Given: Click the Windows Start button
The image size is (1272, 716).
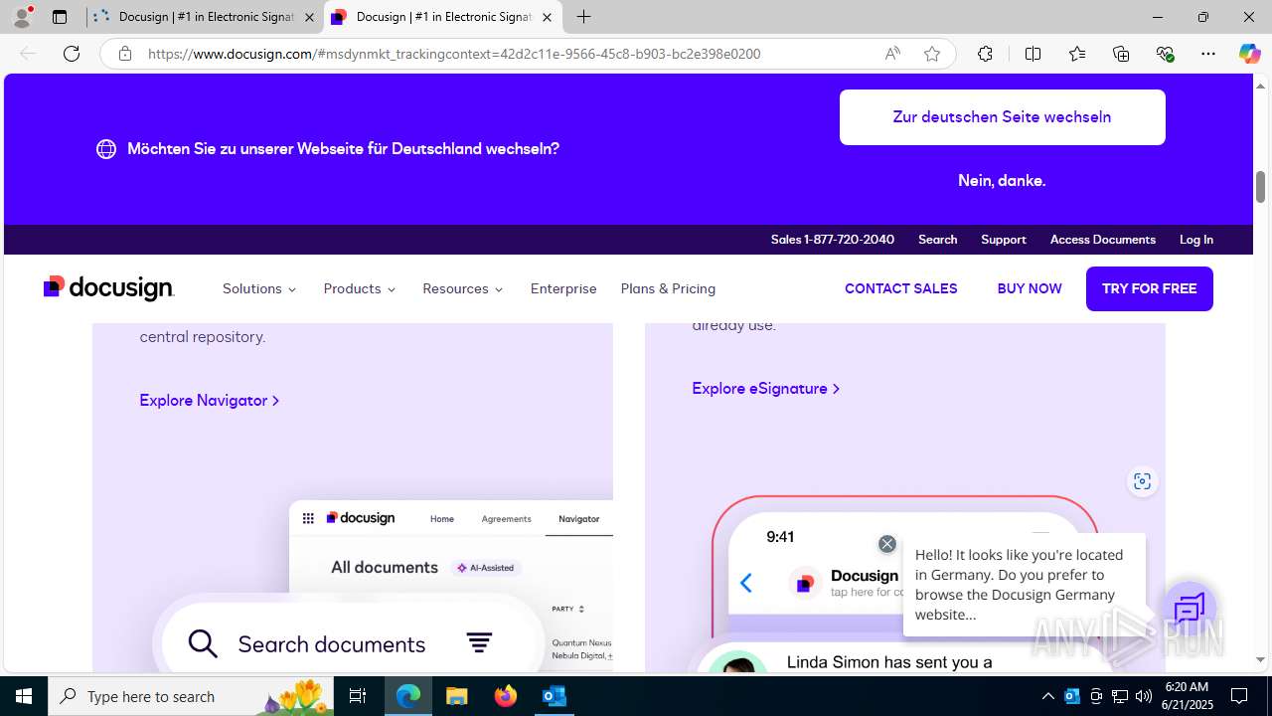Looking at the screenshot, I should point(24,696).
